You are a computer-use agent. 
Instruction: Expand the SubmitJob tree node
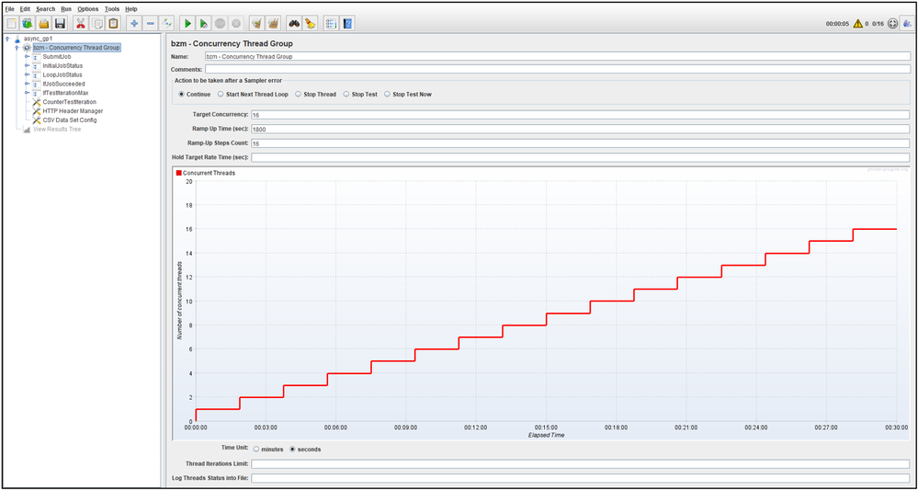[27, 57]
